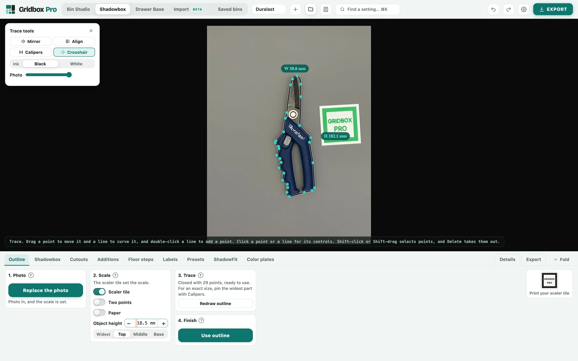
Task: Increase object height with plus button
Action: tap(163, 323)
